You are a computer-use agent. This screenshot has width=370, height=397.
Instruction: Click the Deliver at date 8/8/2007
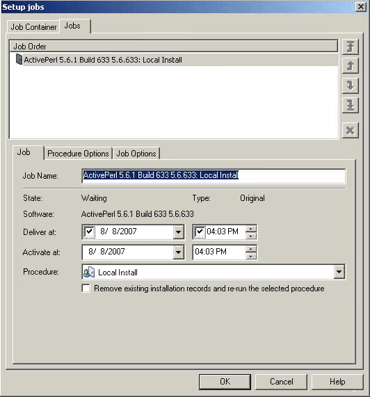[x=118, y=232]
